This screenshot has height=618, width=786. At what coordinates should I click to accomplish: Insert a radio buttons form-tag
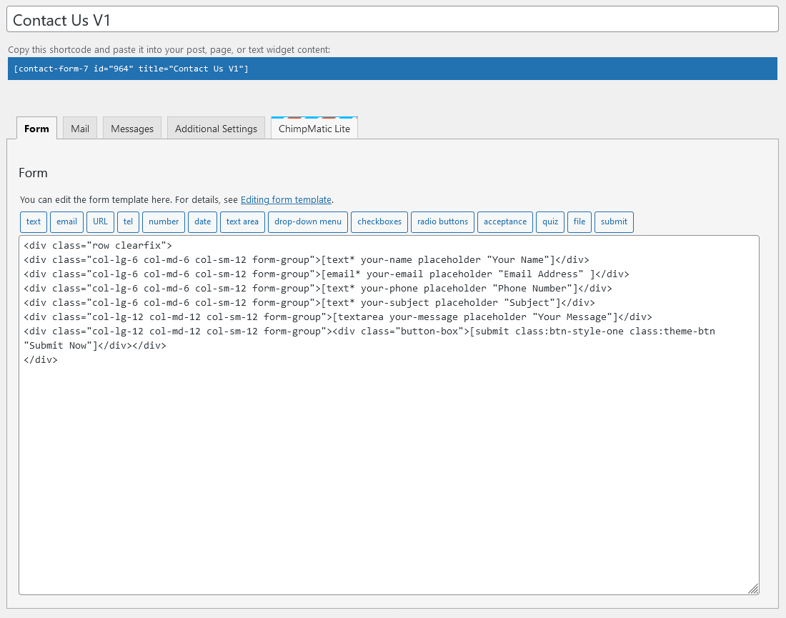[x=442, y=221]
